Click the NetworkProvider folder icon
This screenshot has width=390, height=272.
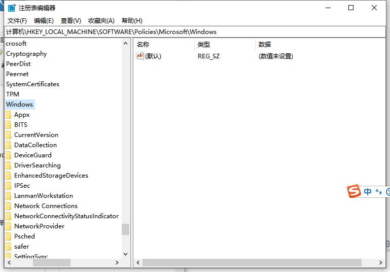(8, 226)
